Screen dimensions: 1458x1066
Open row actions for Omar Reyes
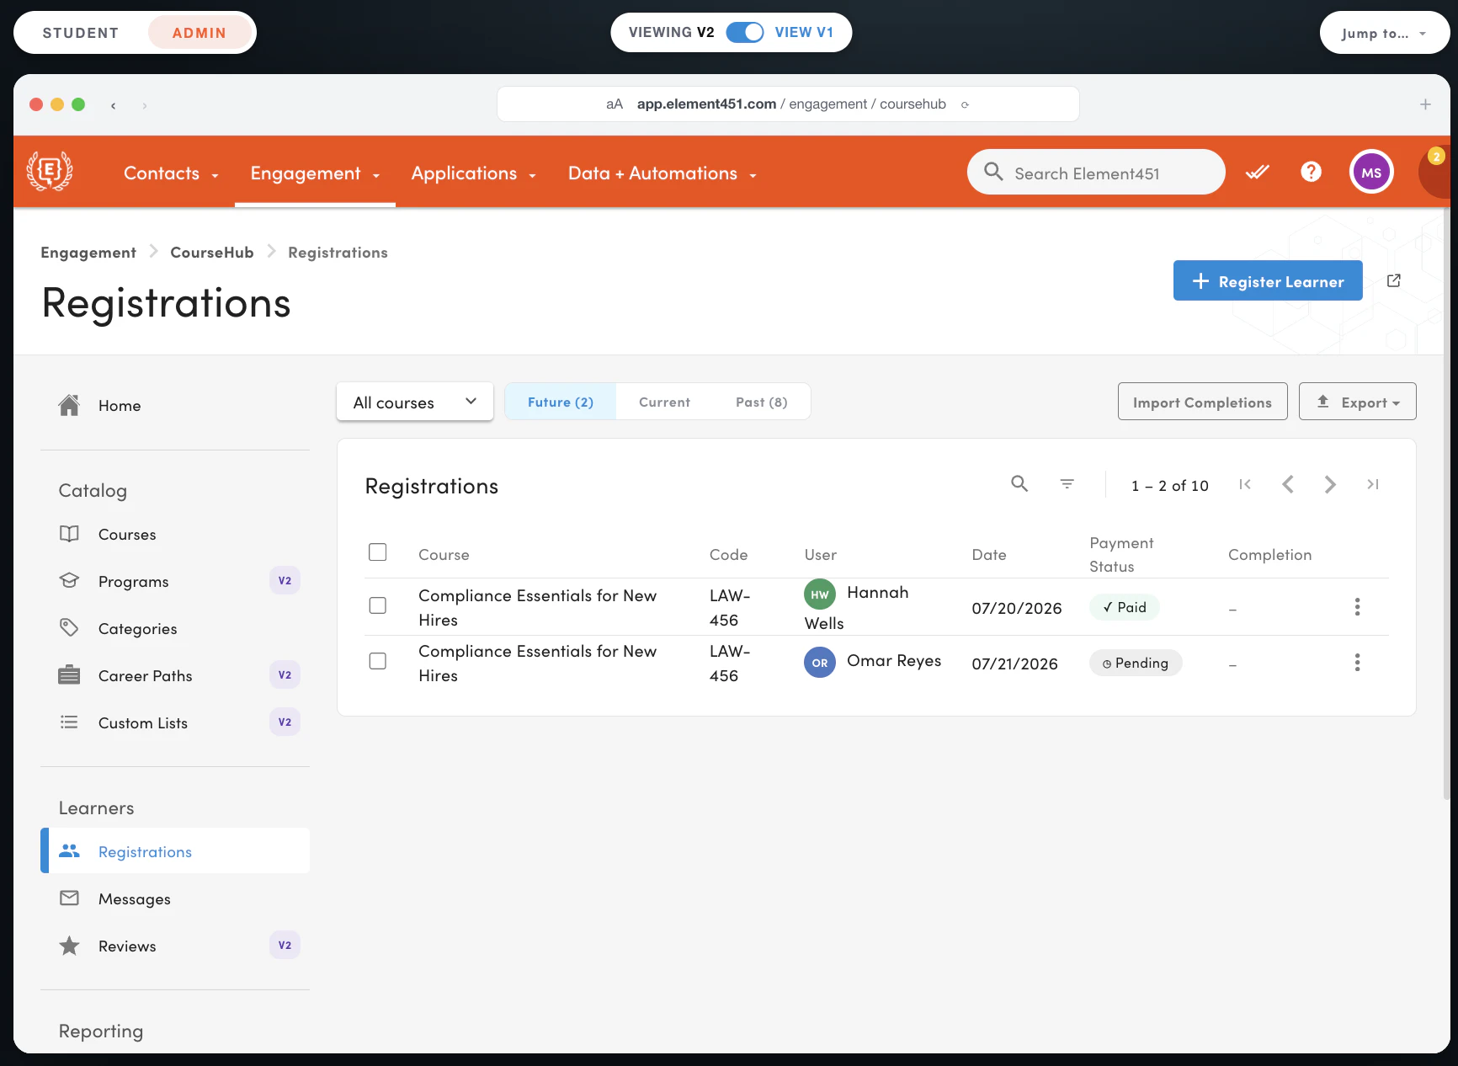1357,663
